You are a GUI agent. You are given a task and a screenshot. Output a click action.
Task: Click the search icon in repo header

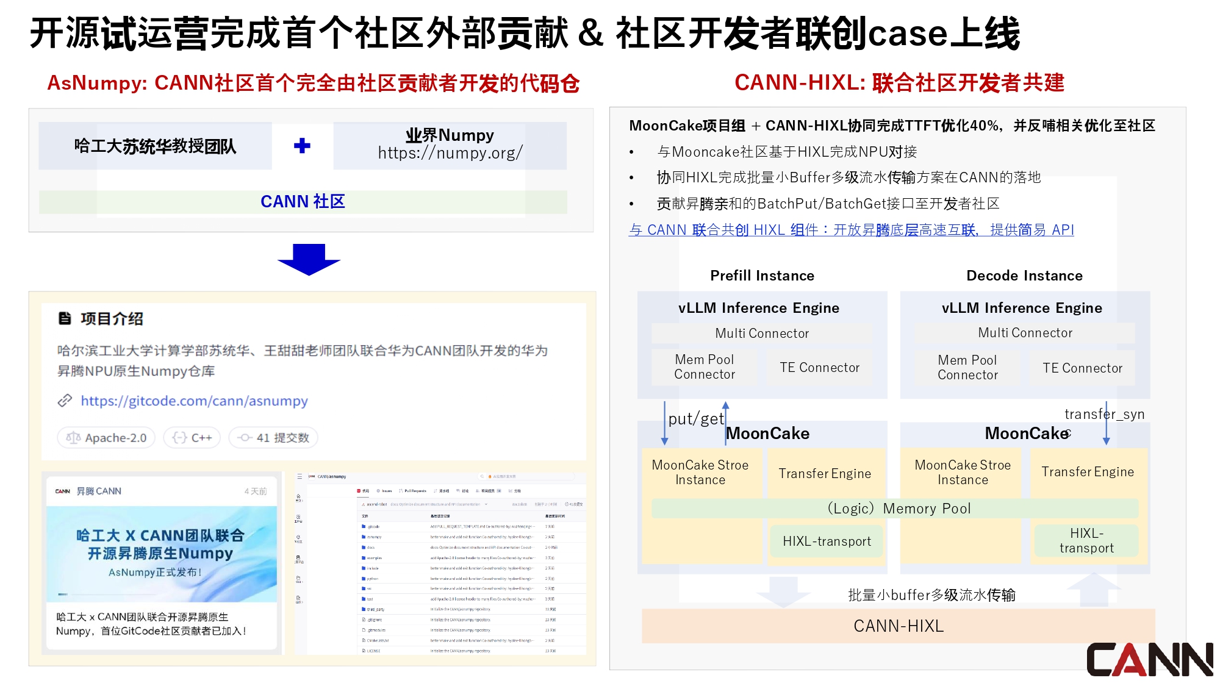[x=482, y=476]
